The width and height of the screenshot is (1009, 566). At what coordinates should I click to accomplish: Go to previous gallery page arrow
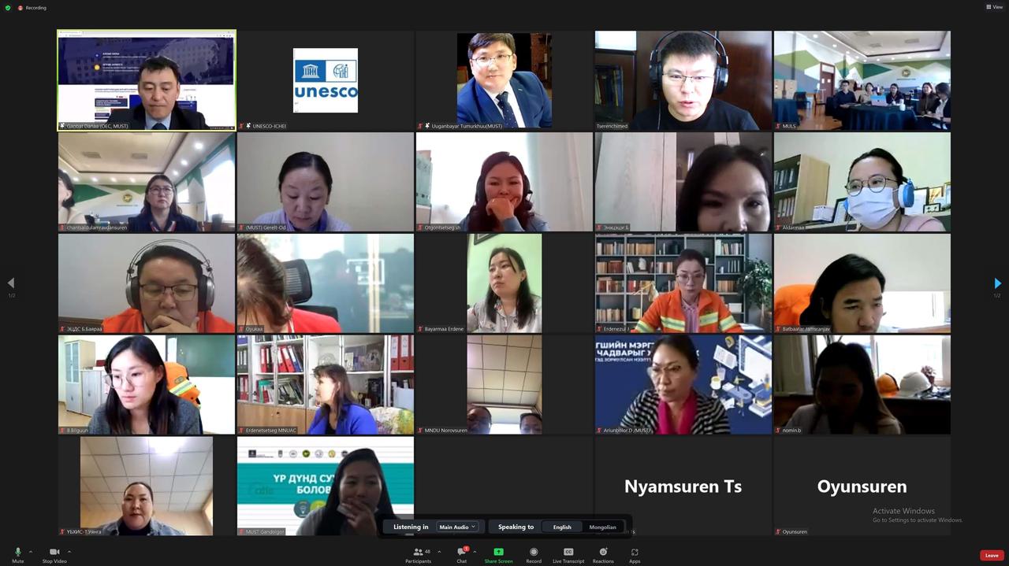(11, 283)
